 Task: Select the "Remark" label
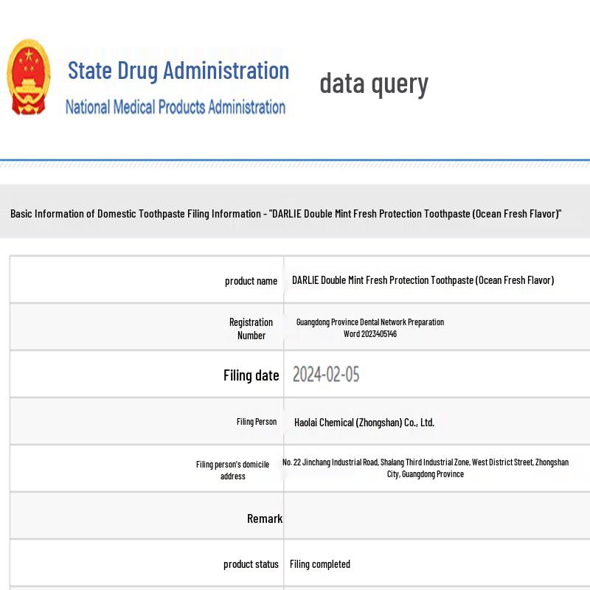[x=265, y=518]
